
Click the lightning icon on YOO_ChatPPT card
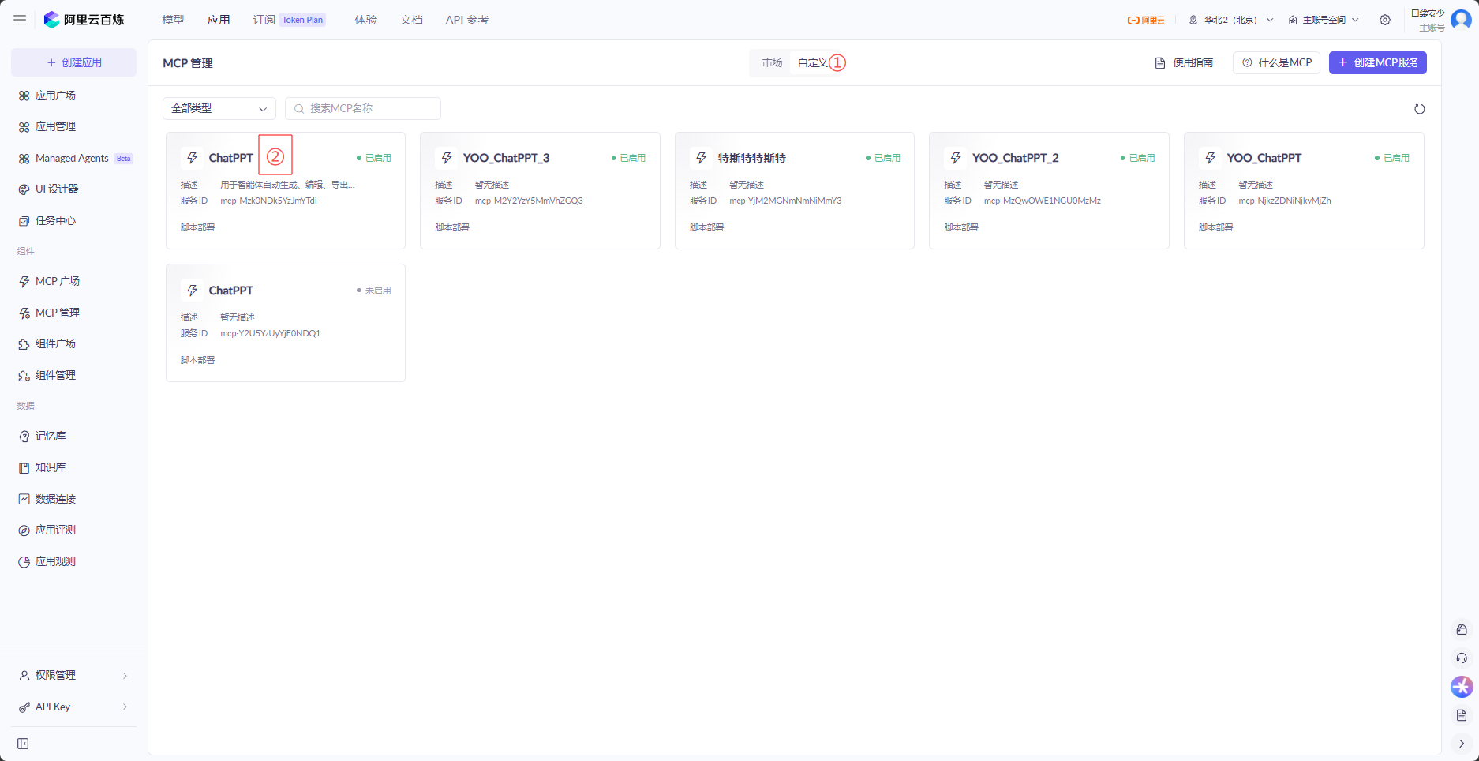coord(1210,158)
